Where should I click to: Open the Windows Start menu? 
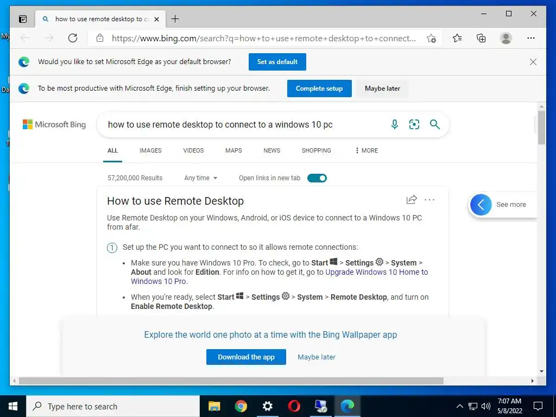click(13, 406)
